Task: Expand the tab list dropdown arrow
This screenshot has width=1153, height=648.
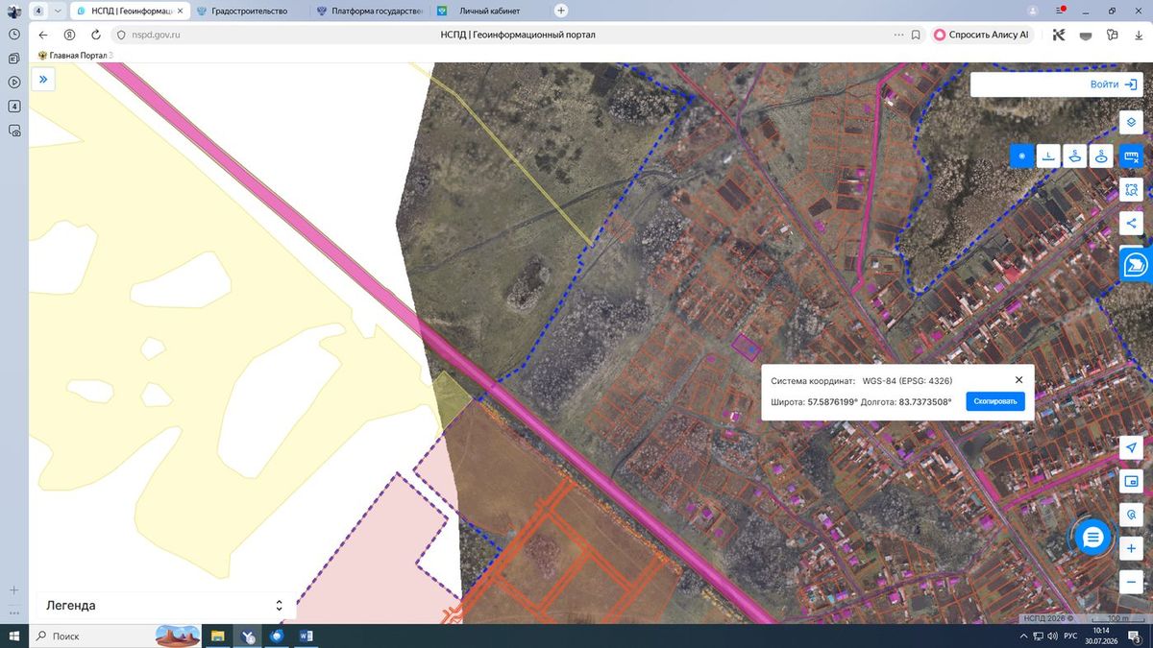Action: click(x=58, y=11)
